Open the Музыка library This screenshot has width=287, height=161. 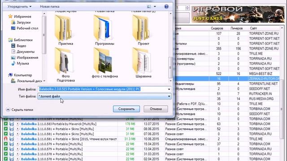pyautogui.click(x=20, y=64)
